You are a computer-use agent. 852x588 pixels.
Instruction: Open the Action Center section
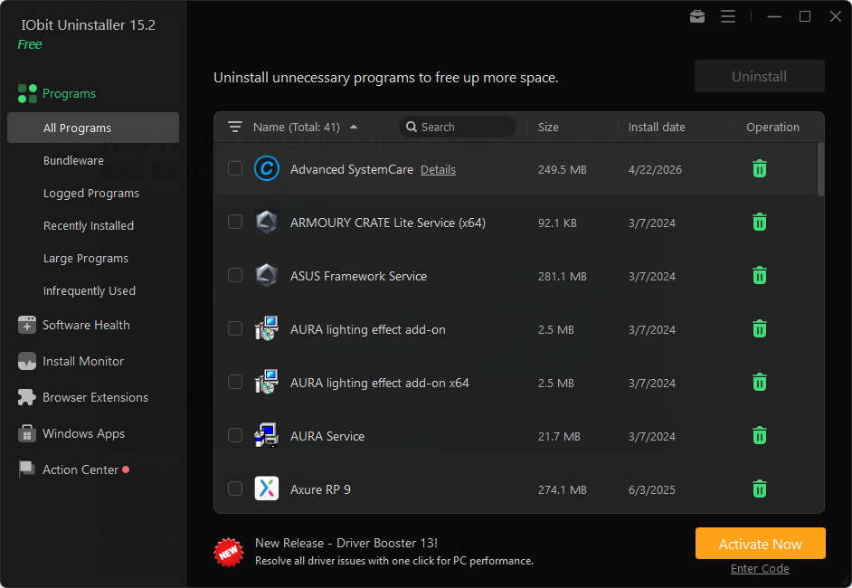click(x=80, y=469)
